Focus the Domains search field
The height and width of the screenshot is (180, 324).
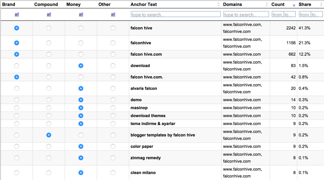(x=246, y=14)
